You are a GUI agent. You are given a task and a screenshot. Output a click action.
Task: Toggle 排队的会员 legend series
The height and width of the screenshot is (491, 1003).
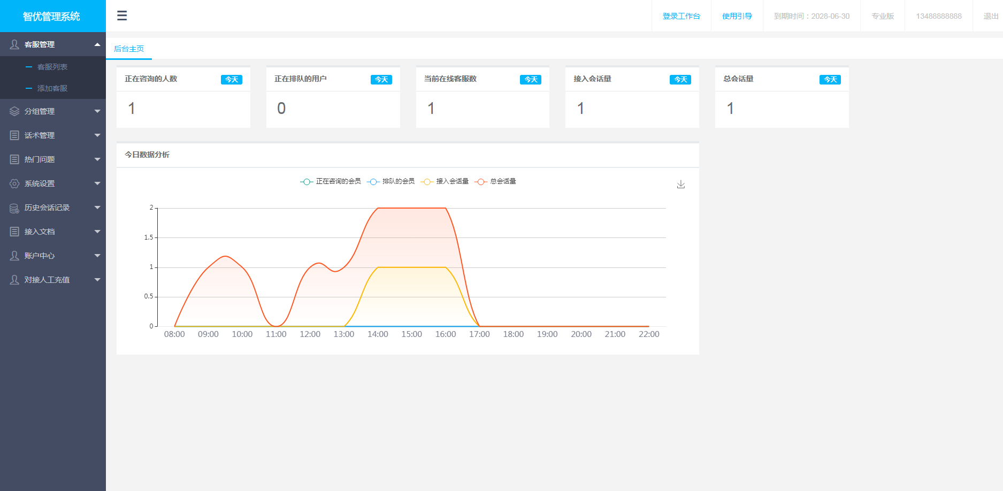[x=391, y=181]
